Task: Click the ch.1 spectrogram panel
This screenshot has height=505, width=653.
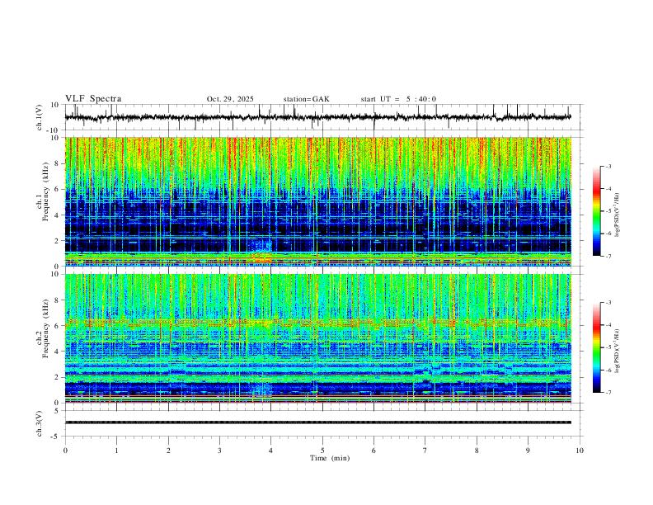Action: tap(317, 201)
